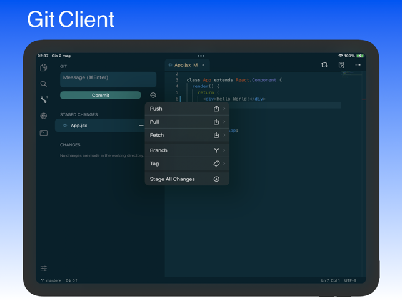Click the Tag label icon
This screenshot has width=402, height=301.
click(x=216, y=164)
